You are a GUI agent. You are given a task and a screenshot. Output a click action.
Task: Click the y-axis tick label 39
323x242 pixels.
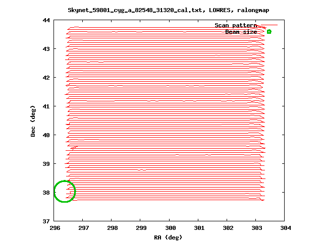pyautogui.click(x=46, y=164)
